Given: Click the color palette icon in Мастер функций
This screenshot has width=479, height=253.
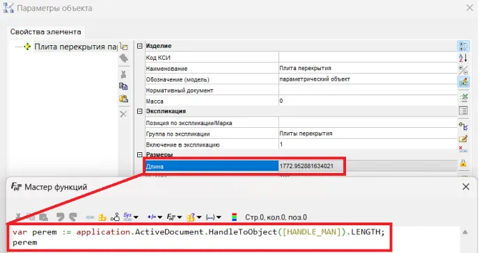Looking at the screenshot, I should click(235, 217).
